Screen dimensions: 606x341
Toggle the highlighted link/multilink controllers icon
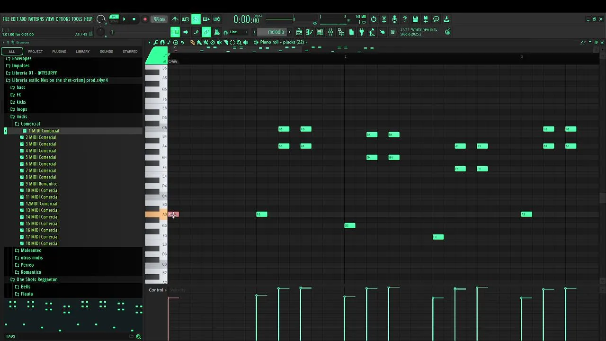pyautogui.click(x=206, y=32)
